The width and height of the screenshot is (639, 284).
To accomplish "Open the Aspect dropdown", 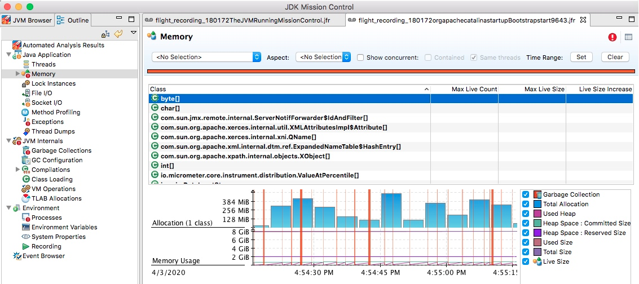I will 323,57.
